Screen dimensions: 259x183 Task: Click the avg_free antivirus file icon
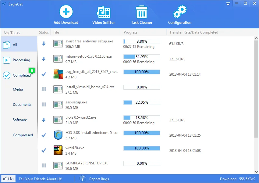pos(58,74)
